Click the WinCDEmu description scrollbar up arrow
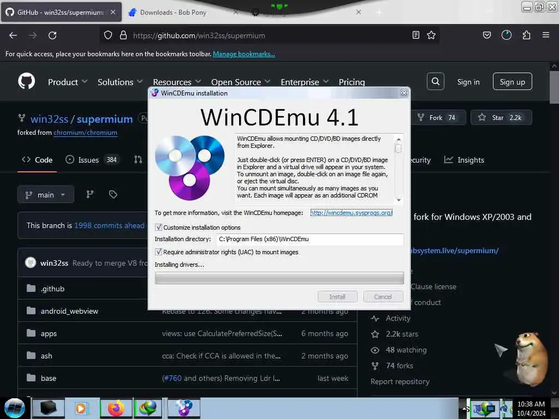This screenshot has height=419, width=559. tap(399, 139)
